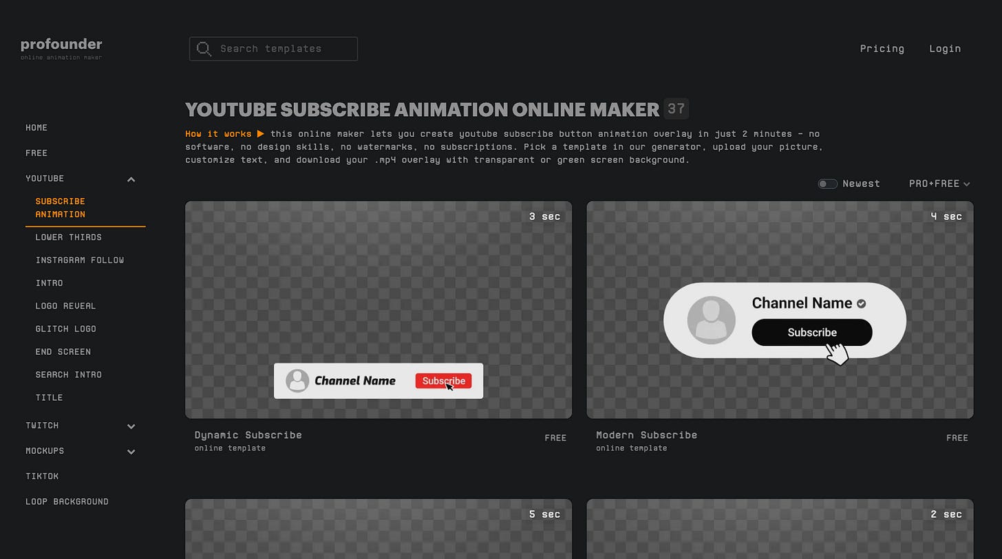Screen dimensions: 1002x559
Task: Click the 37 template count badge
Action: click(x=676, y=109)
